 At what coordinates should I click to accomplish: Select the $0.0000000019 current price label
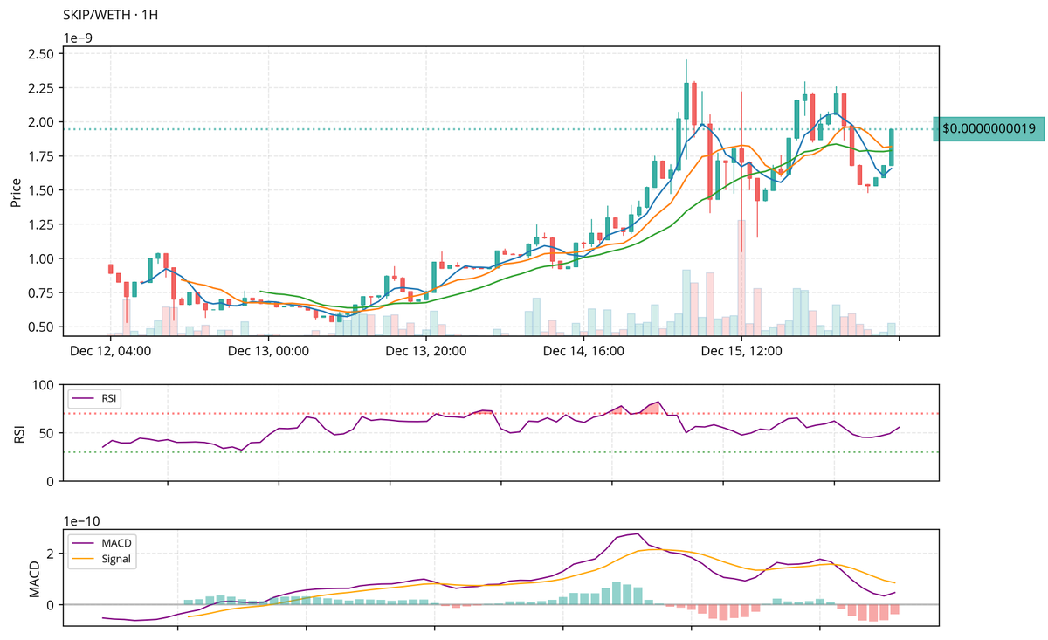coord(989,128)
